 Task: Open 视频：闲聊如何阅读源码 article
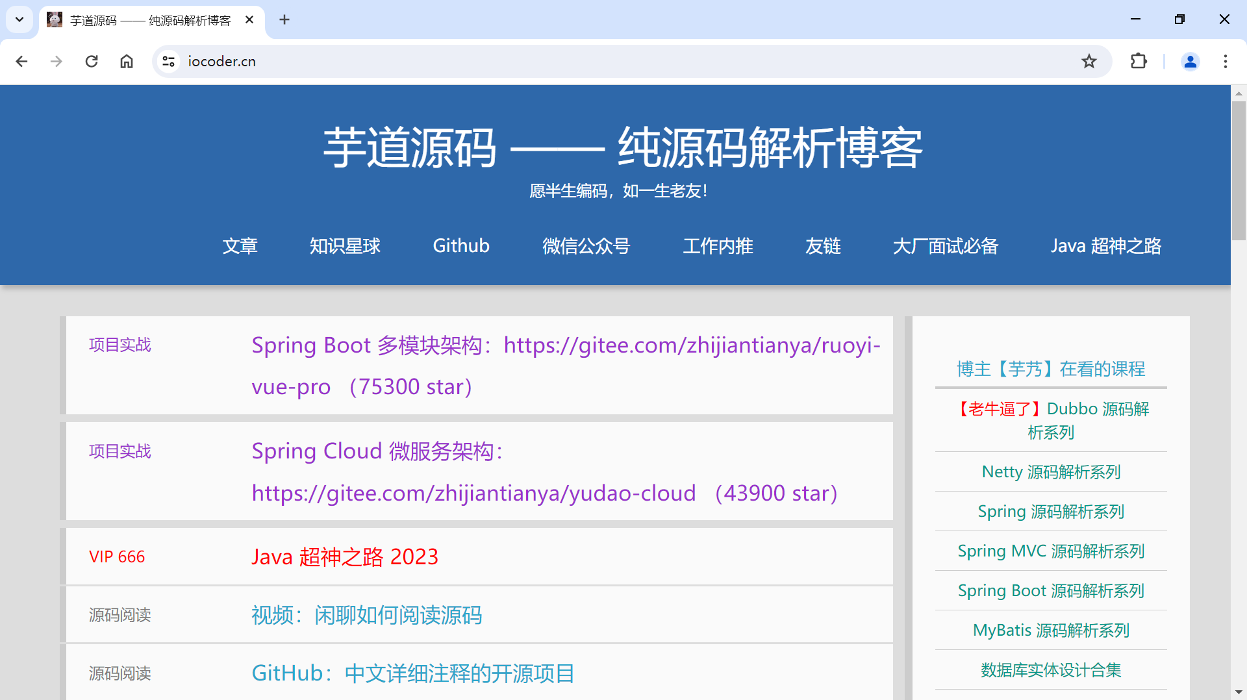point(367,615)
